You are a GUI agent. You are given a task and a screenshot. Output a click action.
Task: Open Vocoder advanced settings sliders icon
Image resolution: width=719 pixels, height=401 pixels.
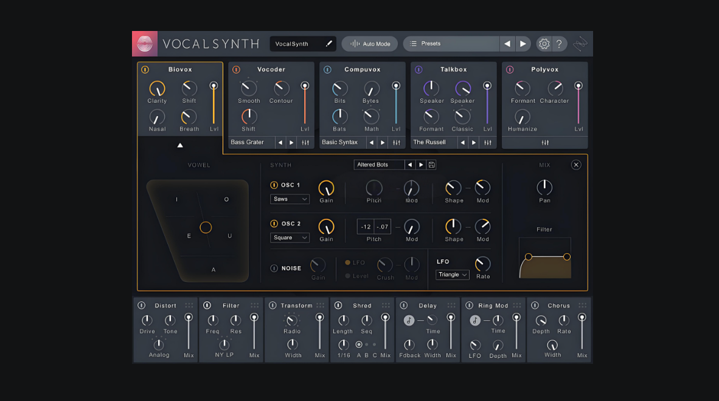coord(305,142)
